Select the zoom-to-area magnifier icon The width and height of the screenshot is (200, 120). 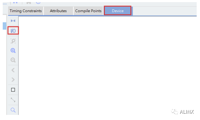13,41
